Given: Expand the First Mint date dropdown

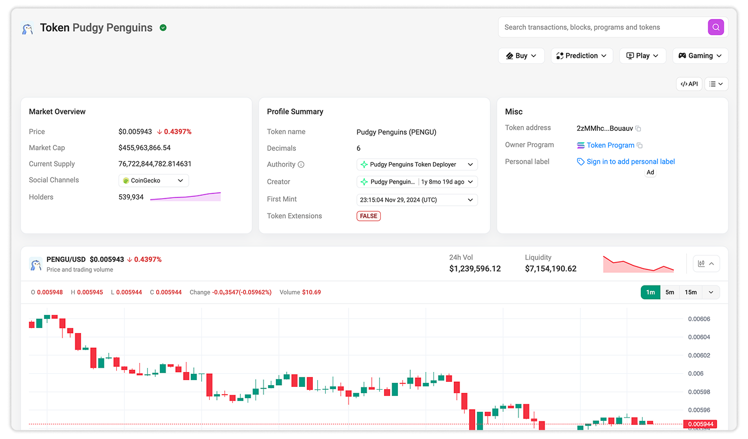Looking at the screenshot, I should [x=417, y=200].
